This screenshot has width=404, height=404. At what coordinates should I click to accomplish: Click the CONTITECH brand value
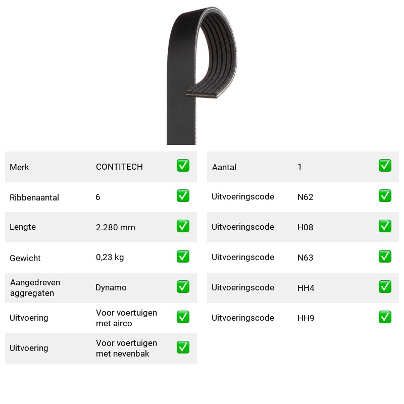(x=119, y=167)
